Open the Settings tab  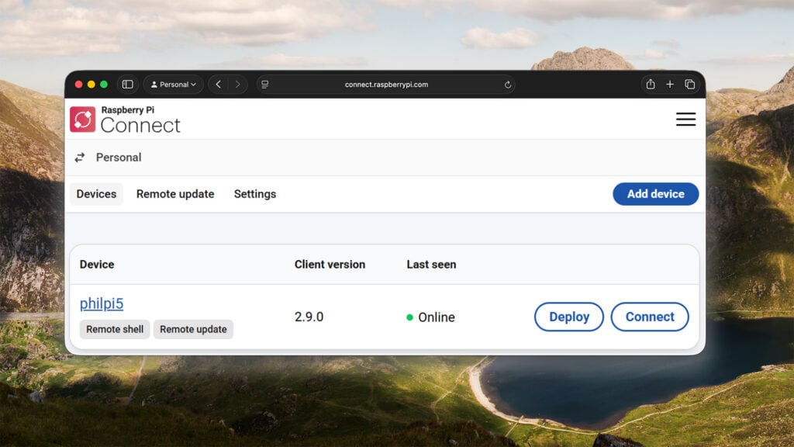point(254,194)
